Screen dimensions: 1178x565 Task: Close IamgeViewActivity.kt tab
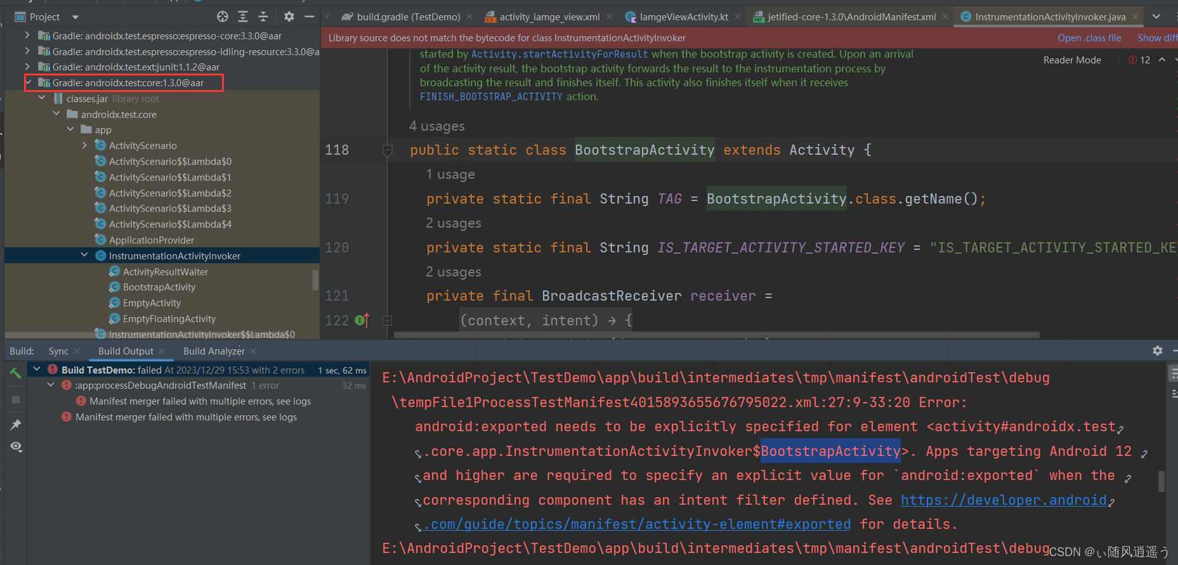point(738,17)
